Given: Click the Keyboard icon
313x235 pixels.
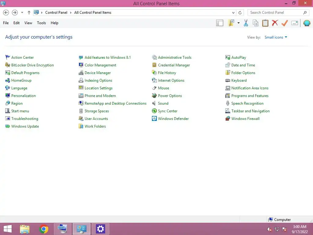Looking at the screenshot, I should click(227, 80).
